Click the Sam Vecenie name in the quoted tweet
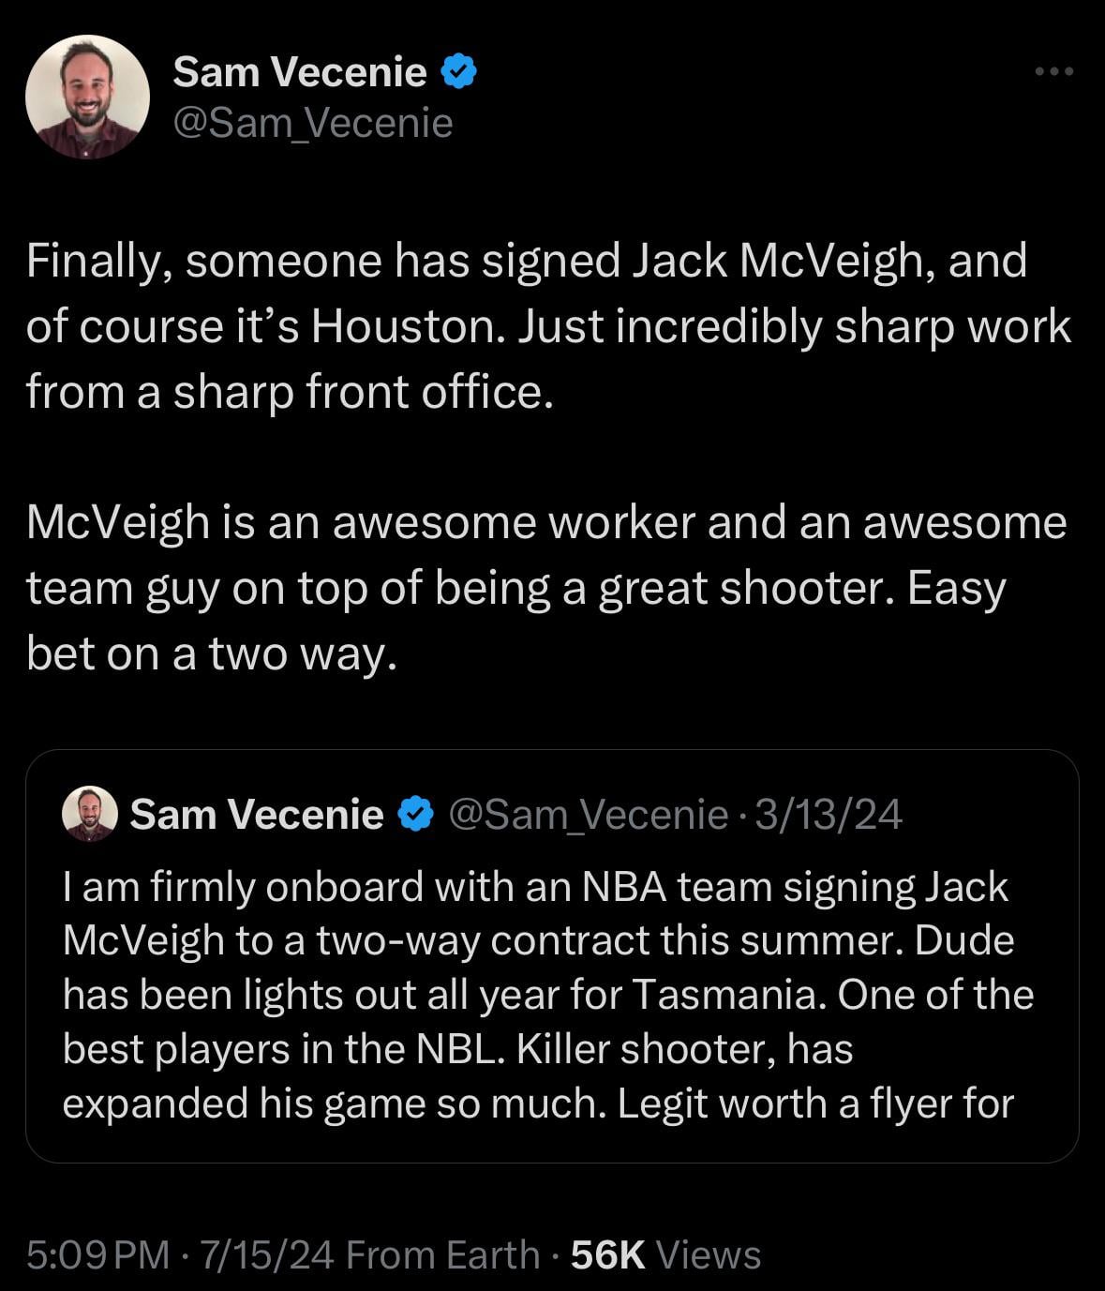Viewport: 1105px width, 1291px height. [x=257, y=814]
